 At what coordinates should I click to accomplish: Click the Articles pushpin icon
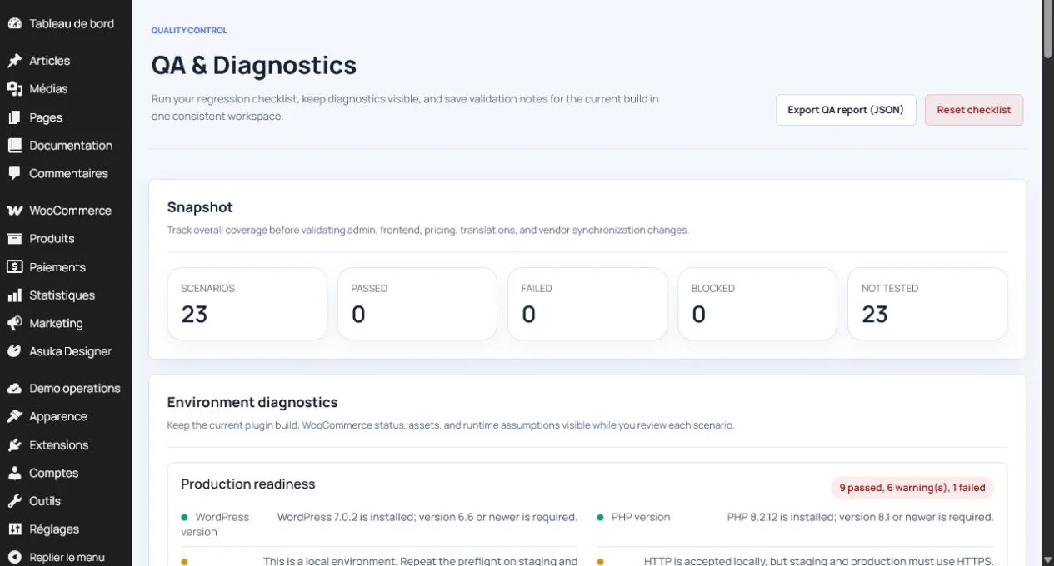coord(14,61)
